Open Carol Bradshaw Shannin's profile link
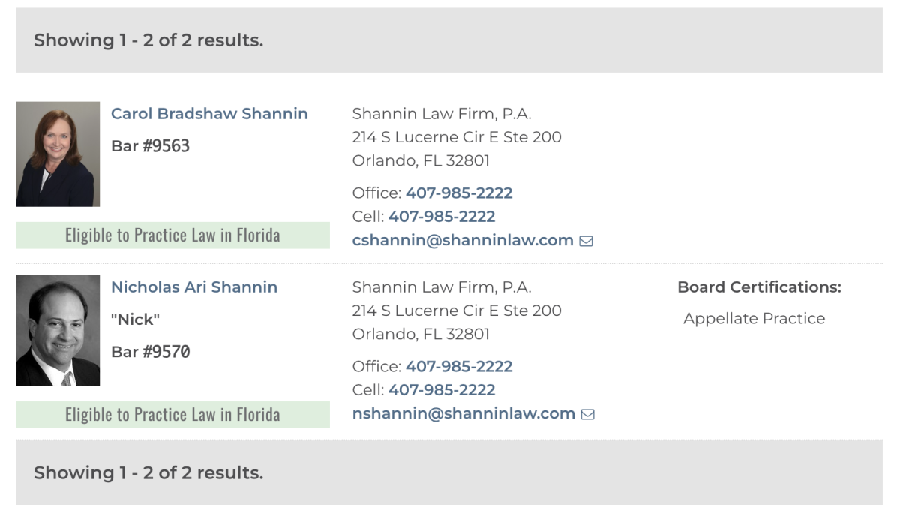 [209, 114]
